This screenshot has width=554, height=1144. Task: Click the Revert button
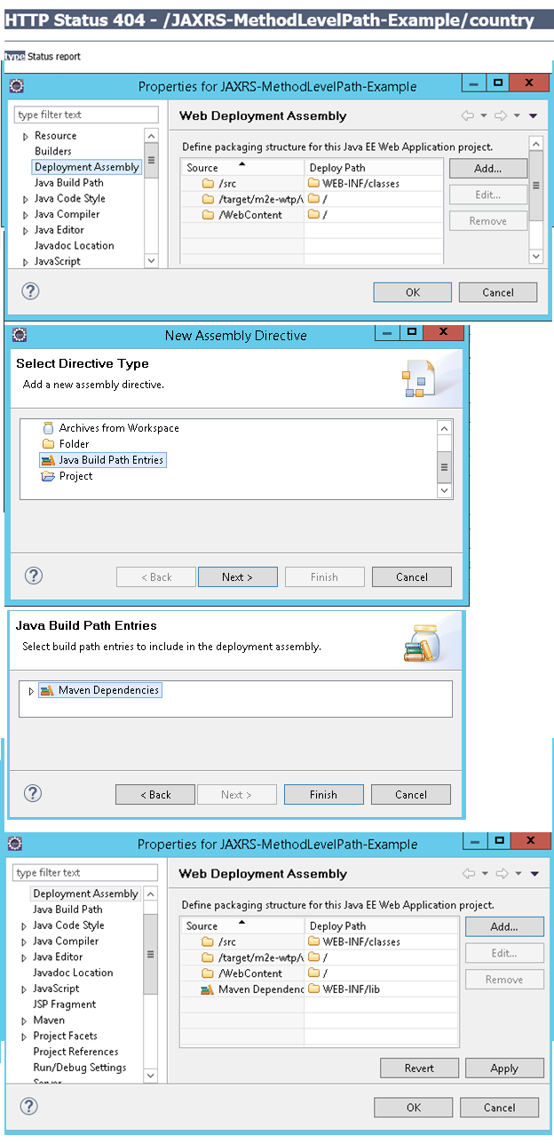(x=419, y=1068)
